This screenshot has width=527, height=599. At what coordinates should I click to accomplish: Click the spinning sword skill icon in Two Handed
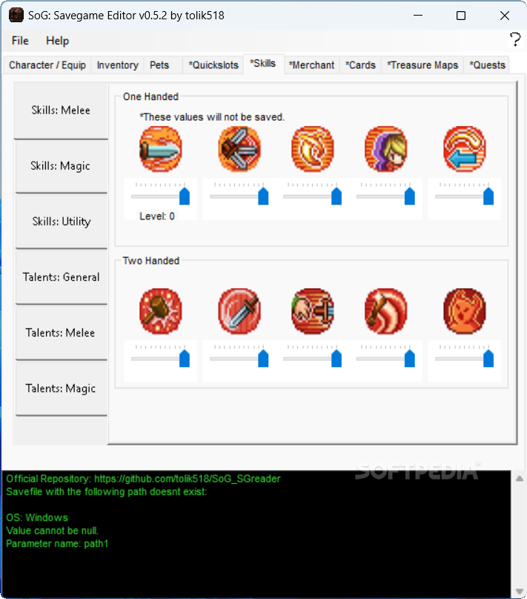point(239,311)
